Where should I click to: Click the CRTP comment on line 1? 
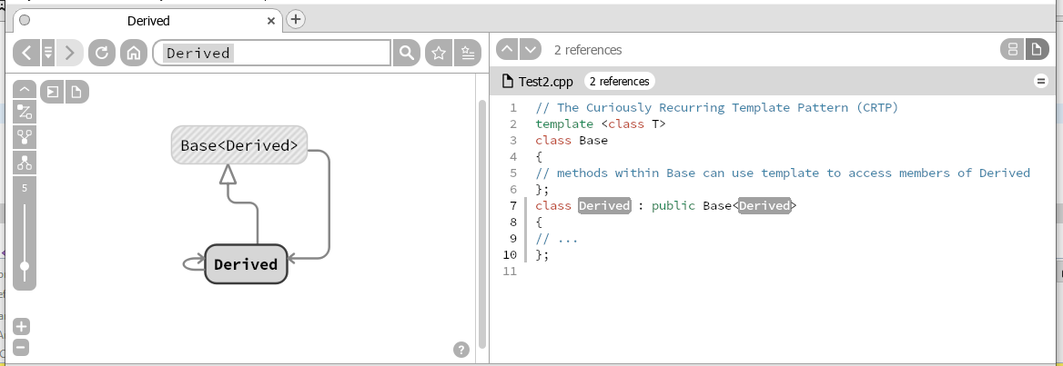[716, 107]
